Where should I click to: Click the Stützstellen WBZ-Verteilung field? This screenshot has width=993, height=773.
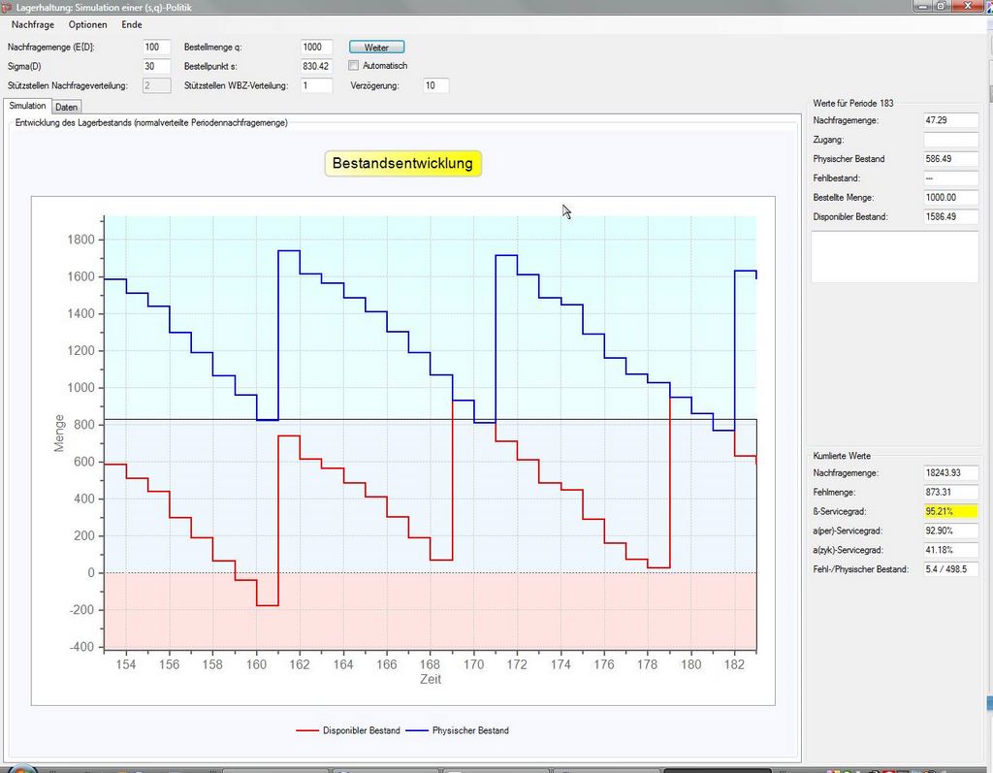pyautogui.click(x=317, y=85)
